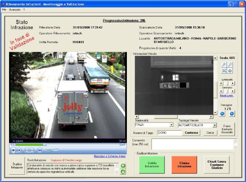Decrease Luminosità with the left arrow
This screenshot has width=246, height=182.
221,83
